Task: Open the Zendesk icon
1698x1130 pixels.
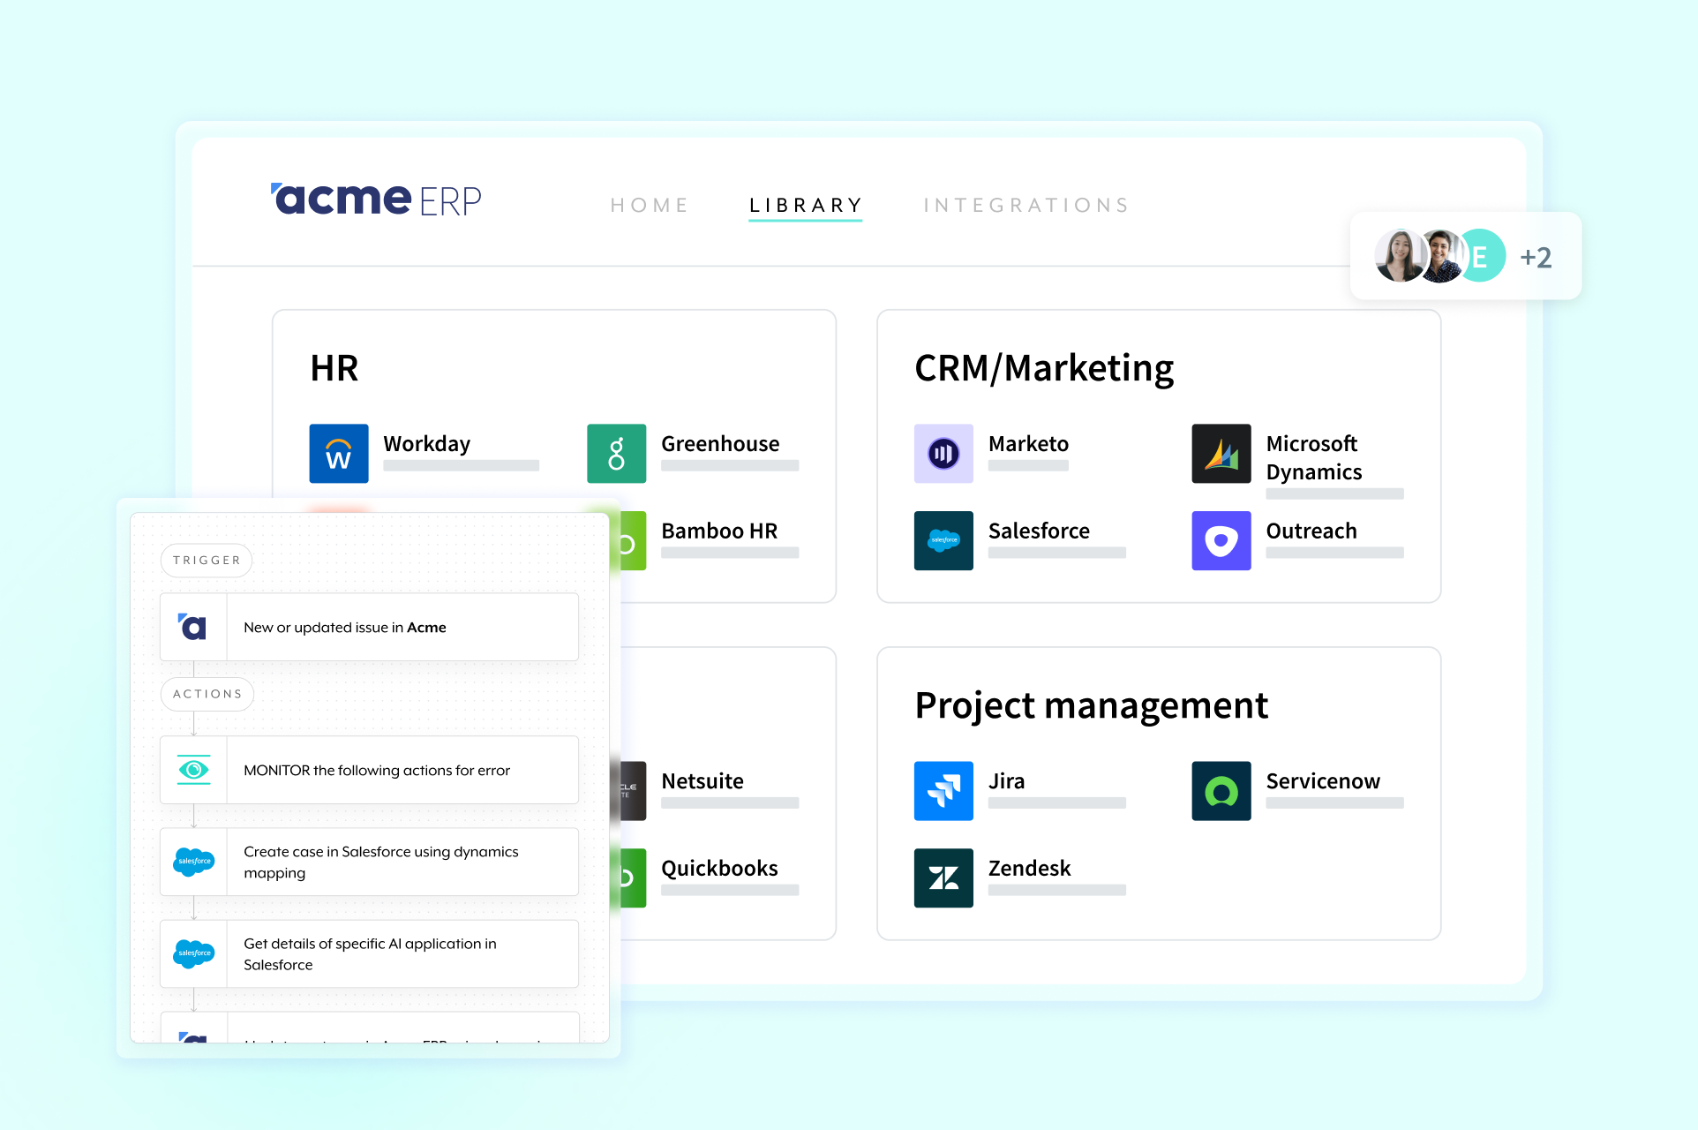Action: tap(943, 878)
